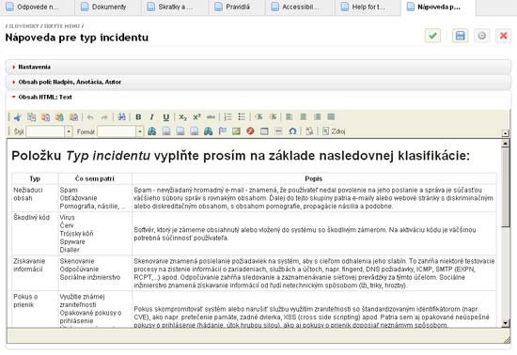Click the editor vertical scrollbar thumb
This screenshot has width=517, height=355.
(x=505, y=187)
